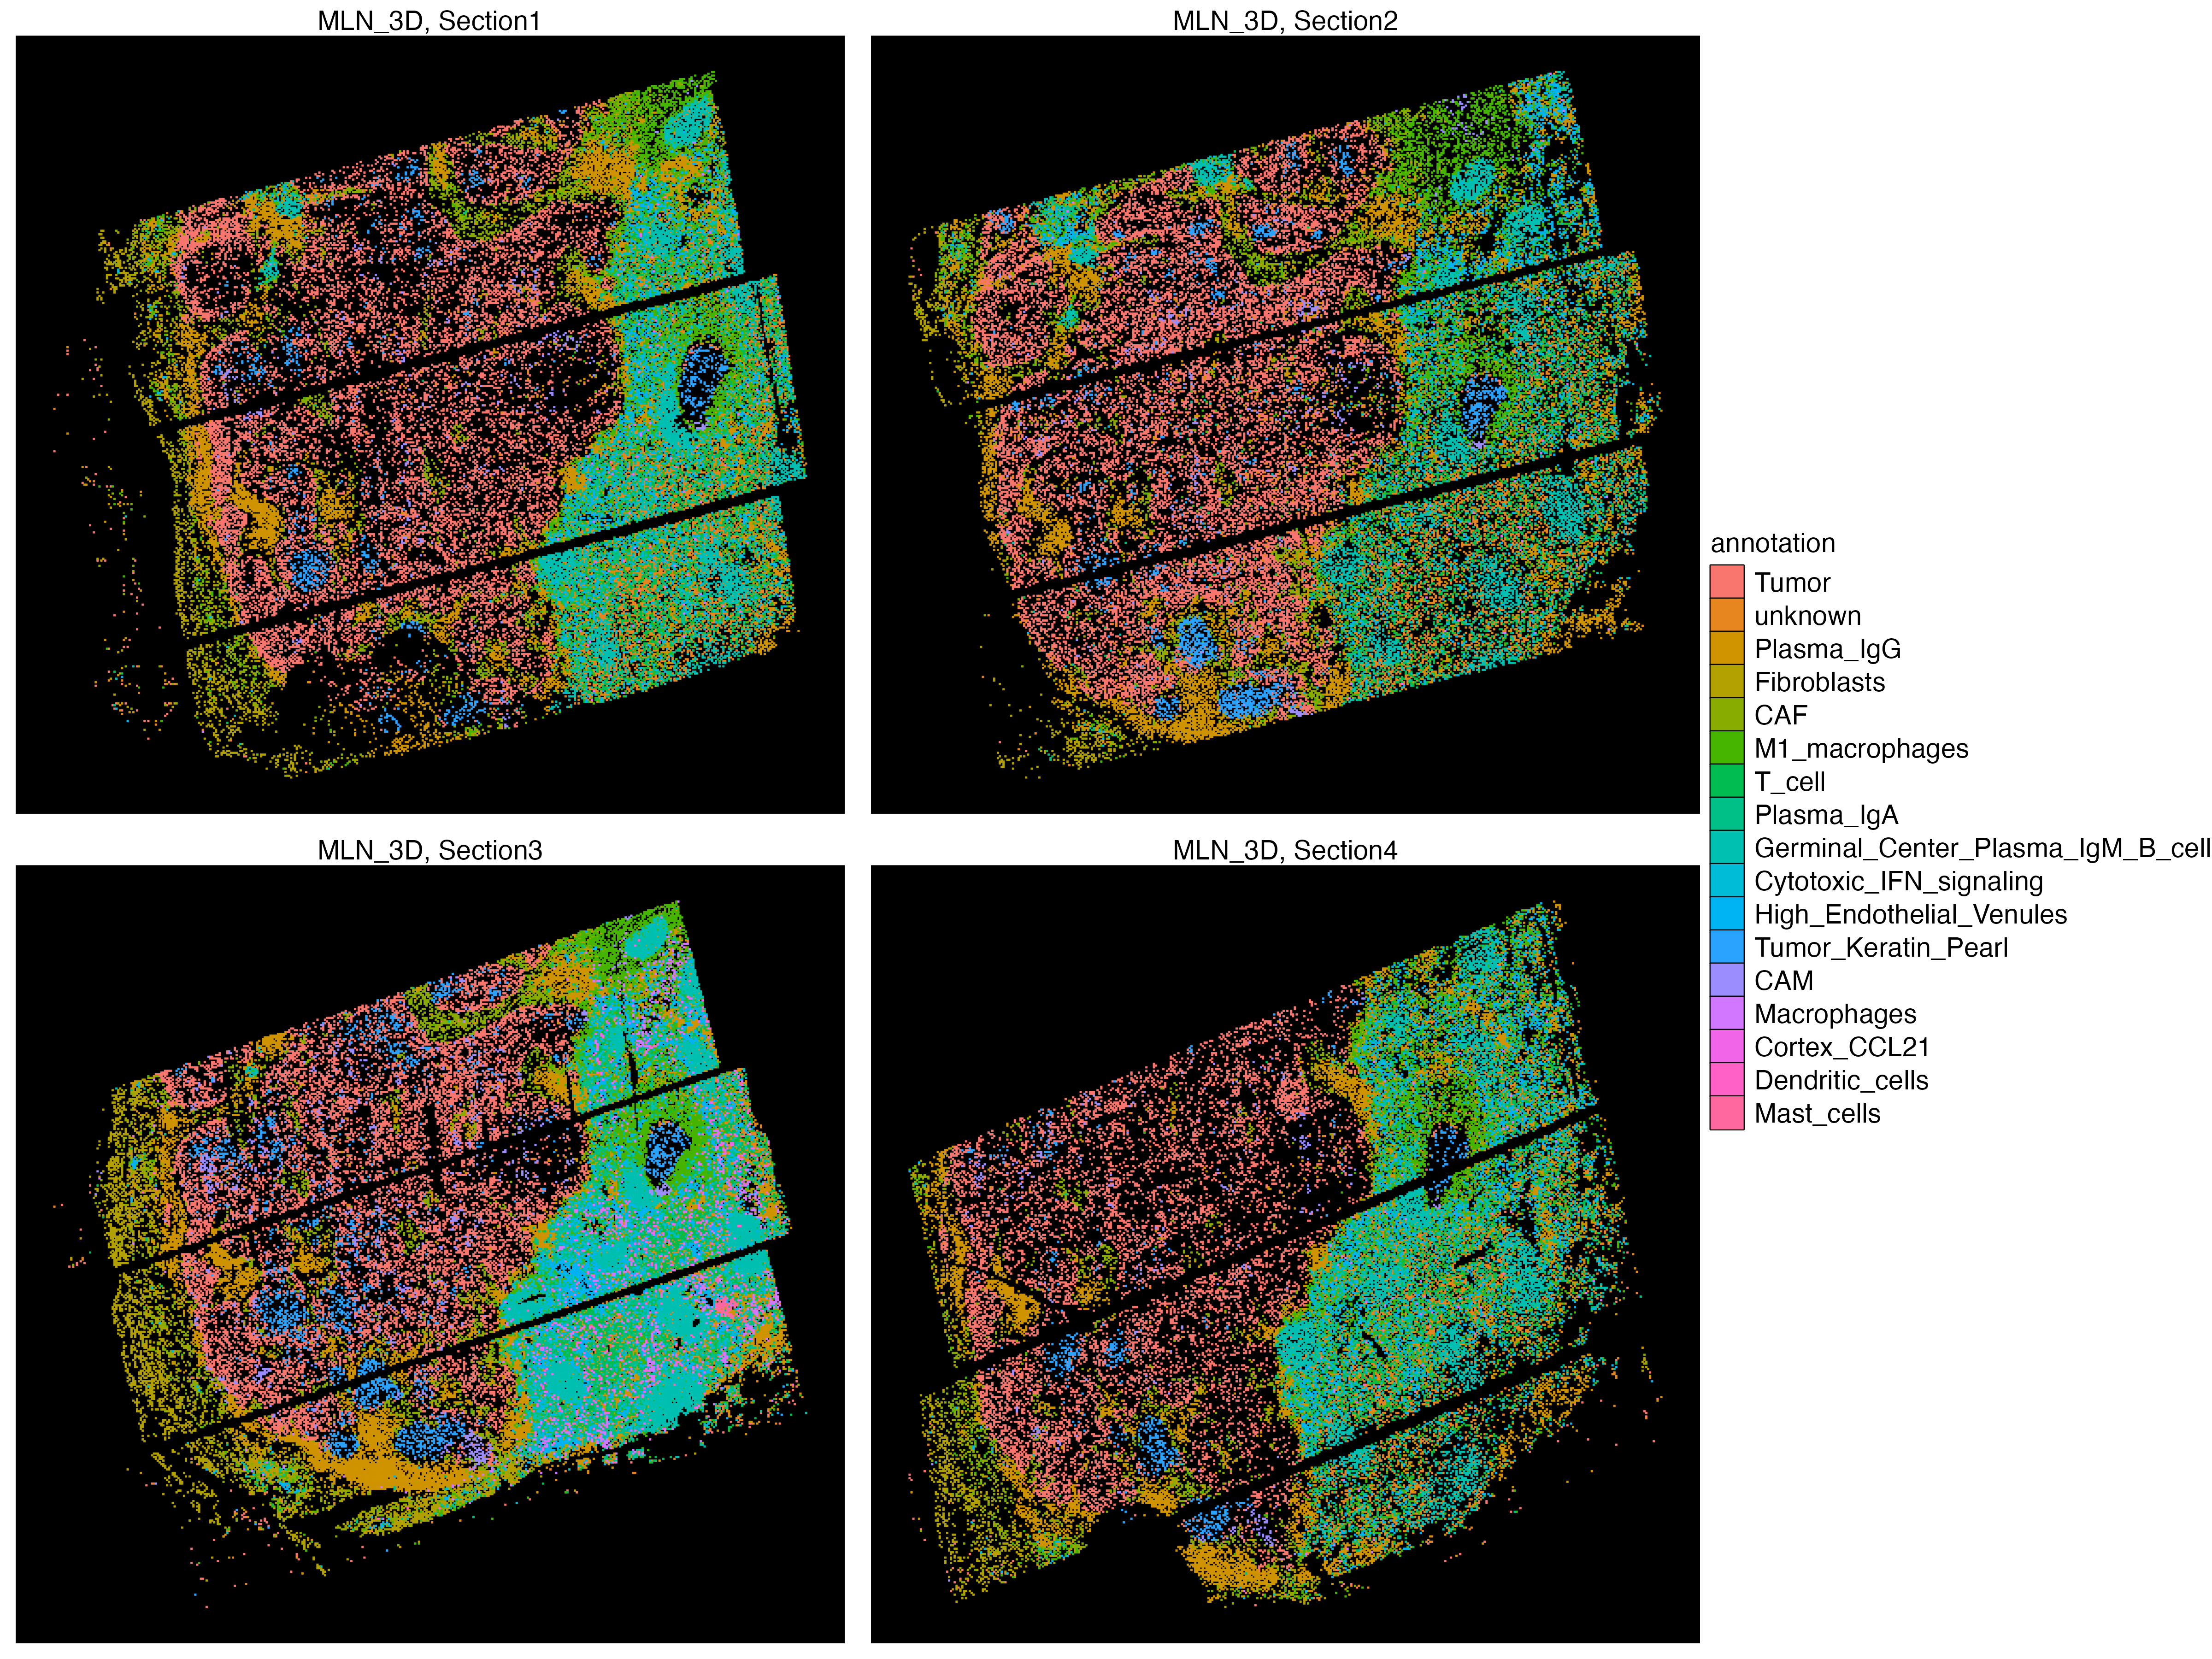Viewport: 2212px width, 1659px height.
Task: Click the Macrophages legend color swatch
Action: click(1727, 1013)
